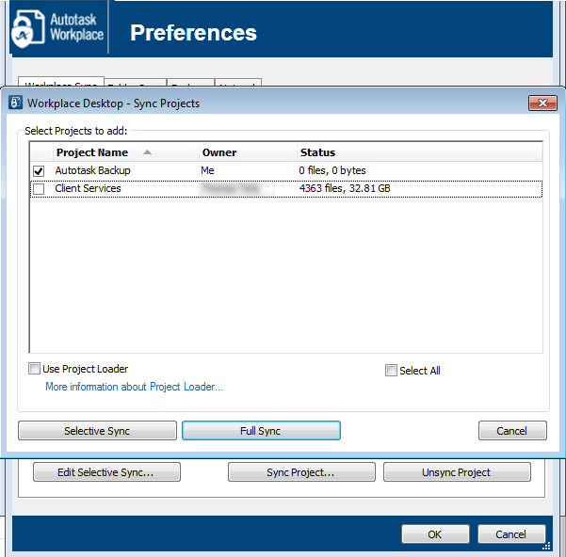Check the Client Services project checkbox
Viewport: 566px width, 557px height.
(x=39, y=189)
